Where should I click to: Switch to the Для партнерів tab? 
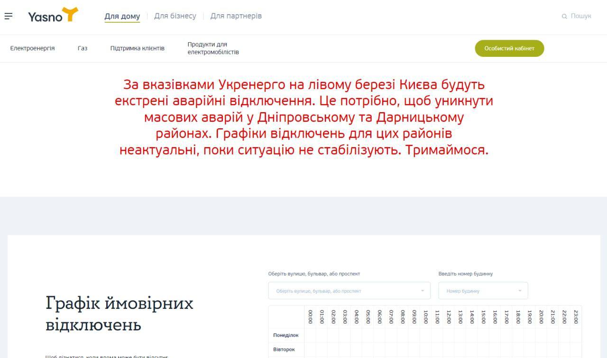(237, 16)
